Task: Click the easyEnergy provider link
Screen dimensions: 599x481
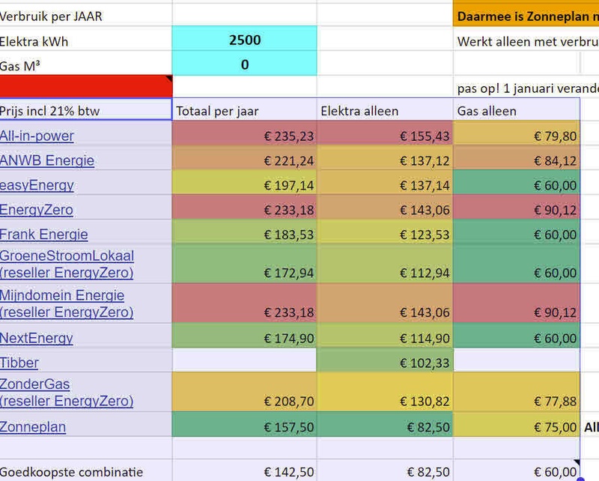Action: pyautogui.click(x=37, y=185)
